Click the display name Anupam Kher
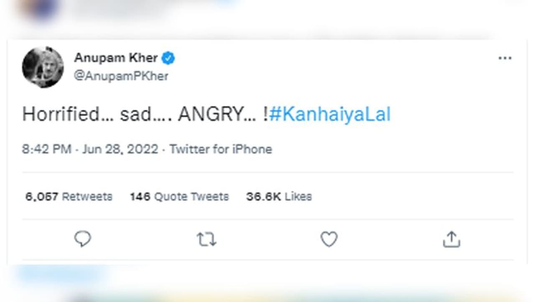 (116, 58)
